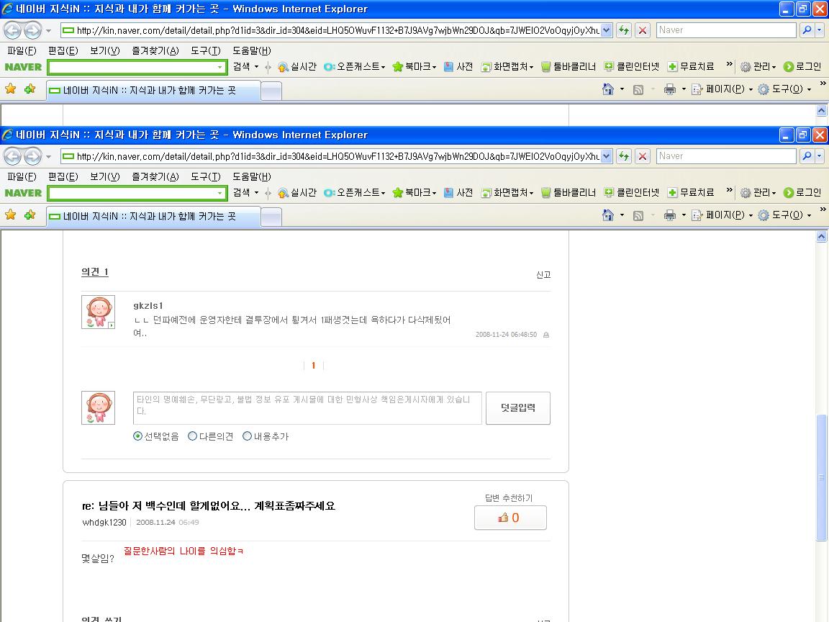The width and height of the screenshot is (829, 622).
Task: Click the RSS feeds icon in lower toolbar
Action: tap(638, 215)
